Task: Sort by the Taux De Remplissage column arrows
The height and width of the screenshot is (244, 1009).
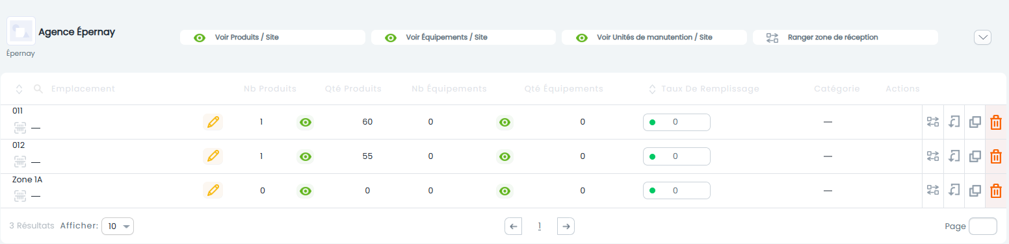Action: coord(652,89)
